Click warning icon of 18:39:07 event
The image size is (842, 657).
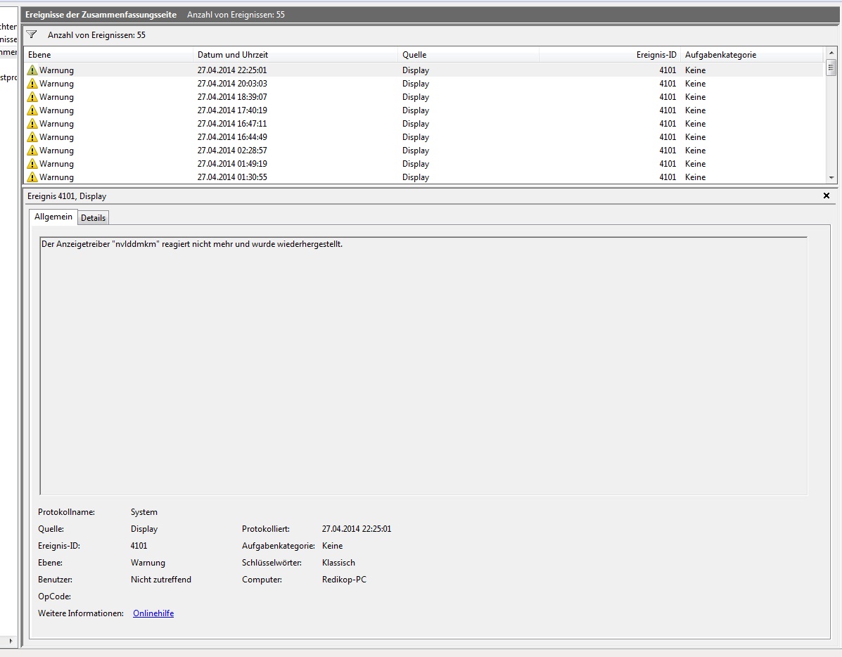coord(32,96)
